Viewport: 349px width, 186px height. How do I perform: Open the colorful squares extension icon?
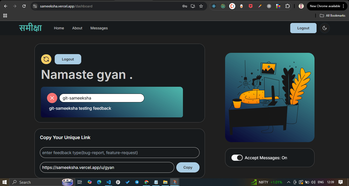click(x=278, y=6)
